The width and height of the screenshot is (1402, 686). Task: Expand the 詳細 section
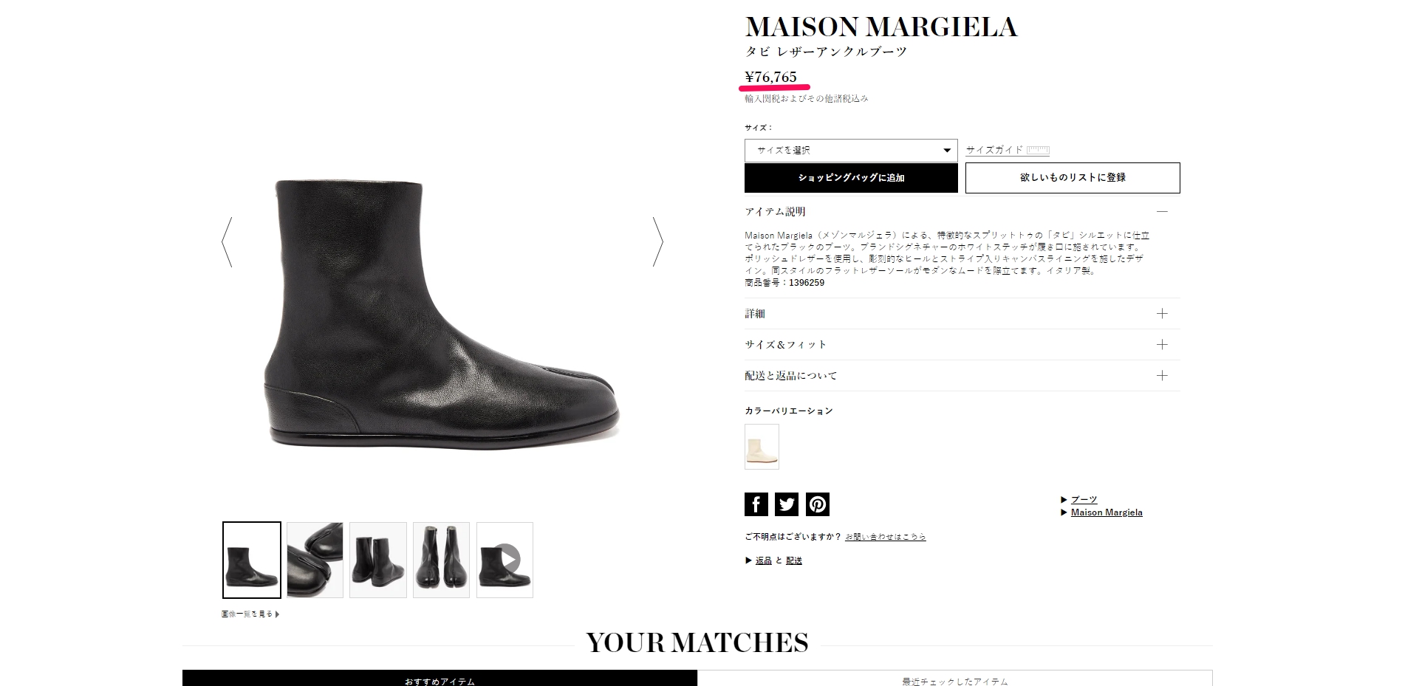[x=962, y=314]
